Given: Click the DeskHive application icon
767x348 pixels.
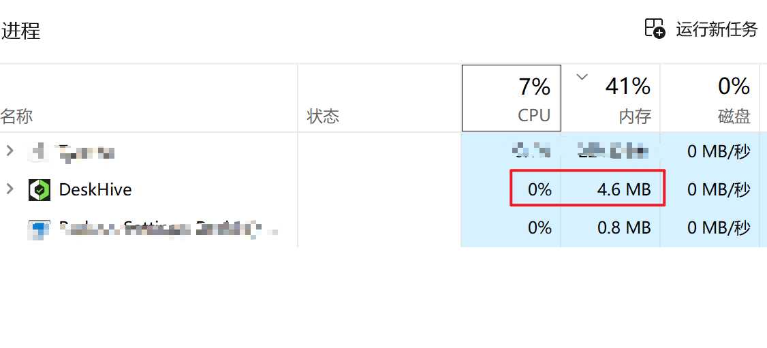Looking at the screenshot, I should [40, 189].
